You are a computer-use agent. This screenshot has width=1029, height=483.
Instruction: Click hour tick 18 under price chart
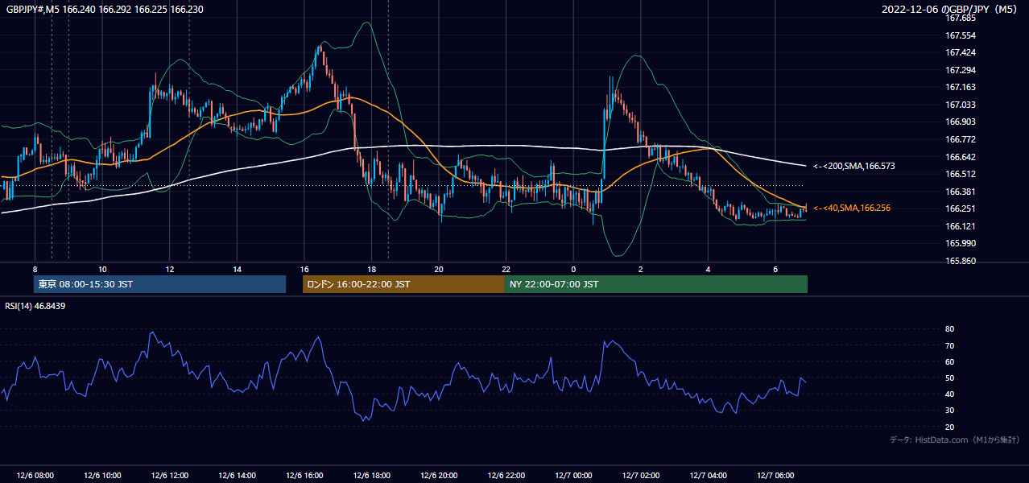pyautogui.click(x=372, y=268)
